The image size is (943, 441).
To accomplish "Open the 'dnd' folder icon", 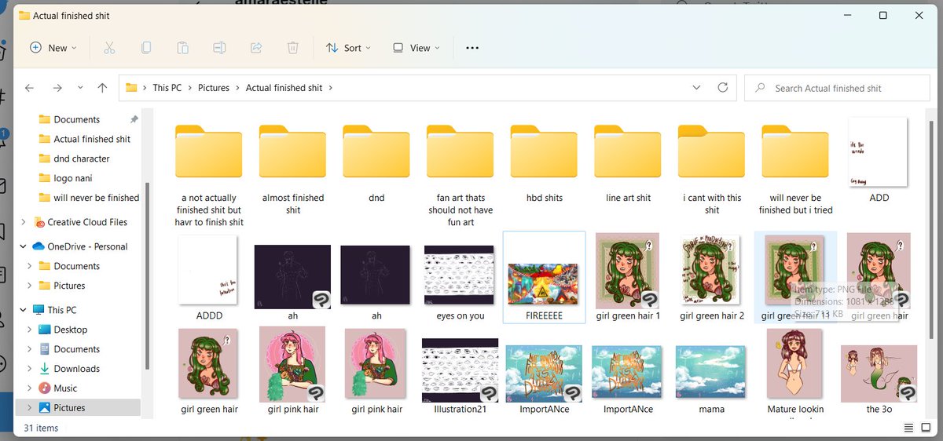I will pyautogui.click(x=376, y=151).
